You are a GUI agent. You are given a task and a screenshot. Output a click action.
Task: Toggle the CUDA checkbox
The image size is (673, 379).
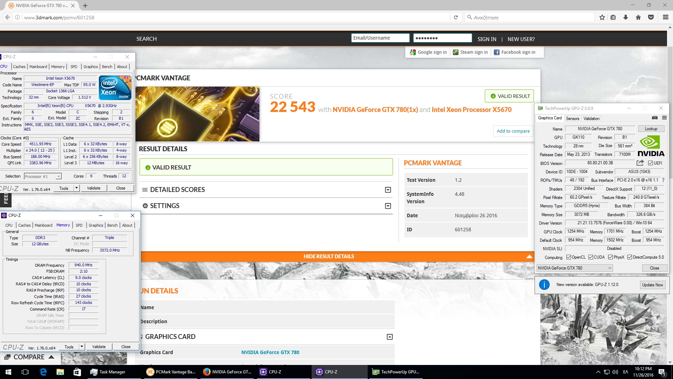pos(591,257)
